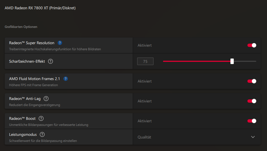267x151 pixels.
Task: Click the Qualität value in Leistungsmodus
Action: pyautogui.click(x=145, y=137)
